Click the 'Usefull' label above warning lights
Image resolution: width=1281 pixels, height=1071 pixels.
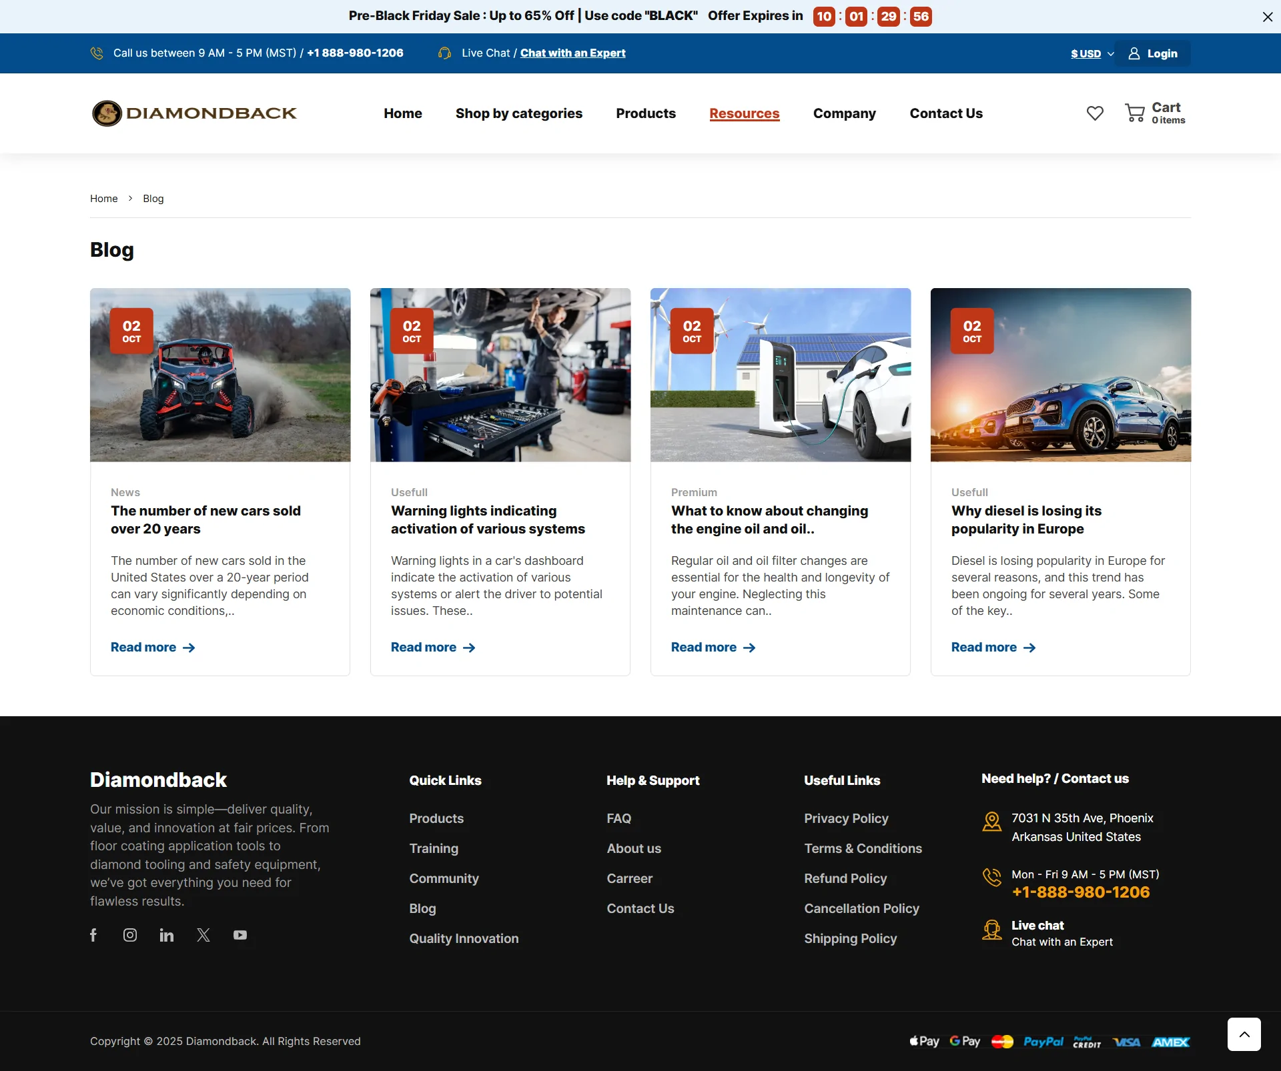click(410, 492)
